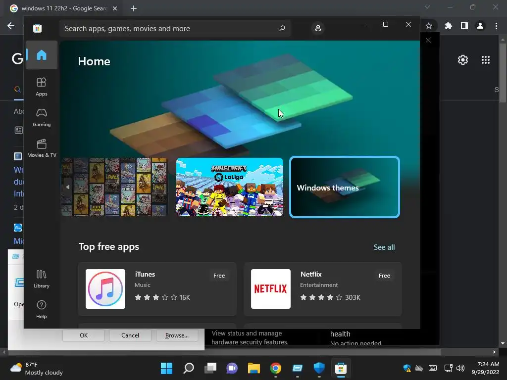Close the Chrome tab 'windows 11 22h2'
This screenshot has height=380, width=507.
pyautogui.click(x=115, y=8)
